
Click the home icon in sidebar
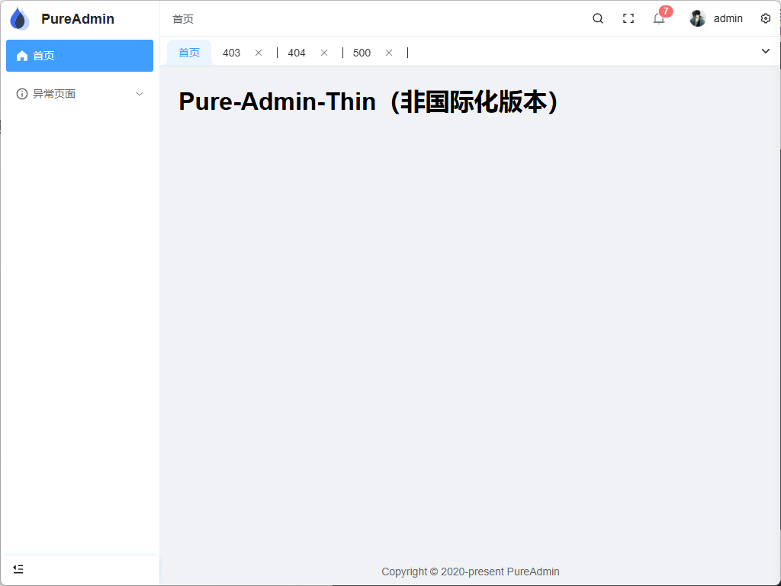pyautogui.click(x=22, y=56)
